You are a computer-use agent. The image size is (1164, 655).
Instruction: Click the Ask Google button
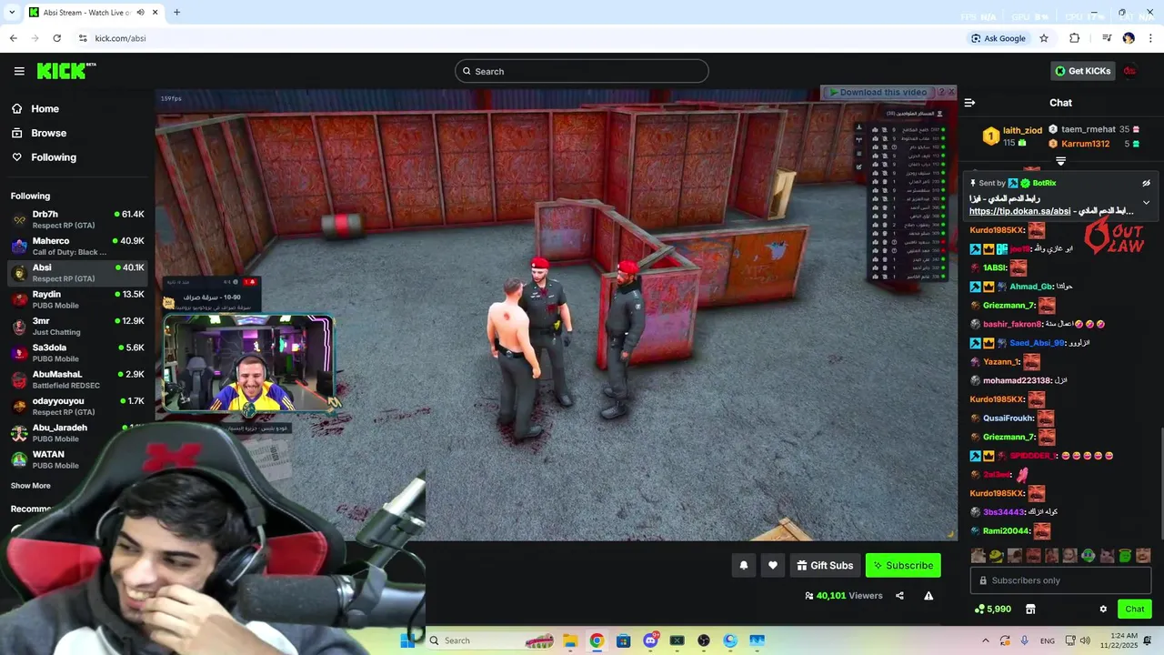[x=998, y=38]
